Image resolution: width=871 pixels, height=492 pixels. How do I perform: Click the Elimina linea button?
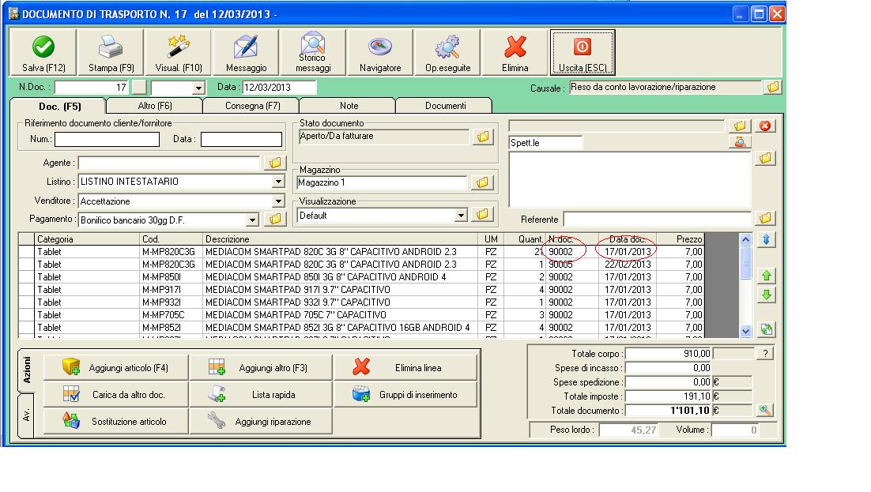(406, 367)
